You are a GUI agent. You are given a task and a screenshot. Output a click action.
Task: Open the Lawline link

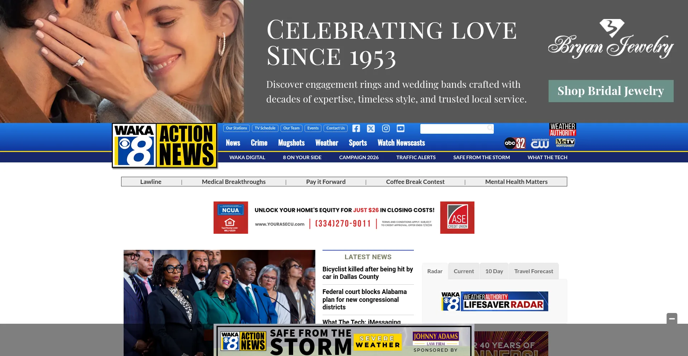coord(151,182)
